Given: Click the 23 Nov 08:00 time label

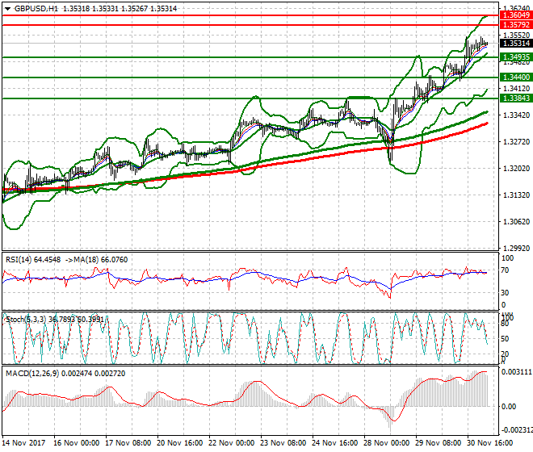Looking at the screenshot, I should pos(283,443).
